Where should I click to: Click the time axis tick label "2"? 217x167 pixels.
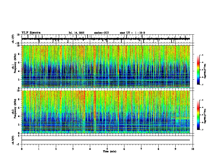point(56,149)
